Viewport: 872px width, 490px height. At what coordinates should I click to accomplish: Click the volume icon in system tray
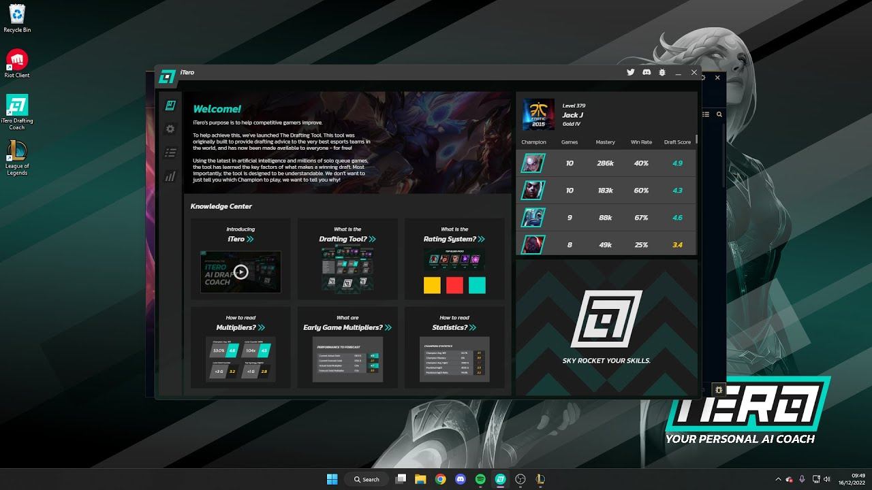point(828,479)
